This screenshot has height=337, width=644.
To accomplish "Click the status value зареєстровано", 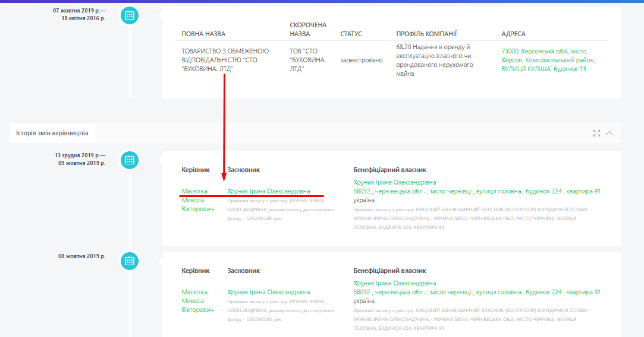I will [x=362, y=61].
